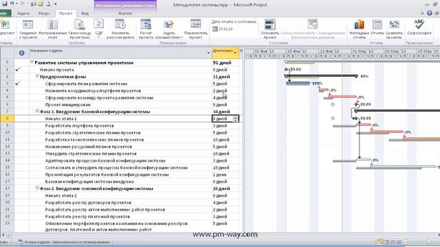This screenshot has height=247, width=440.
Task: Select task Утвердить стратегические планы проектов
Action: 91,154
